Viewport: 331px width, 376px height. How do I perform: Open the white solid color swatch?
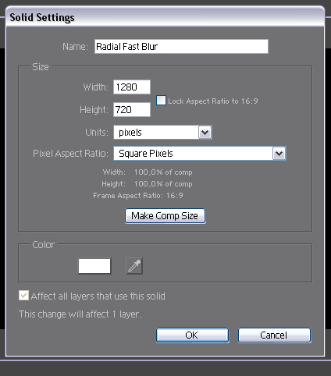coord(94,266)
